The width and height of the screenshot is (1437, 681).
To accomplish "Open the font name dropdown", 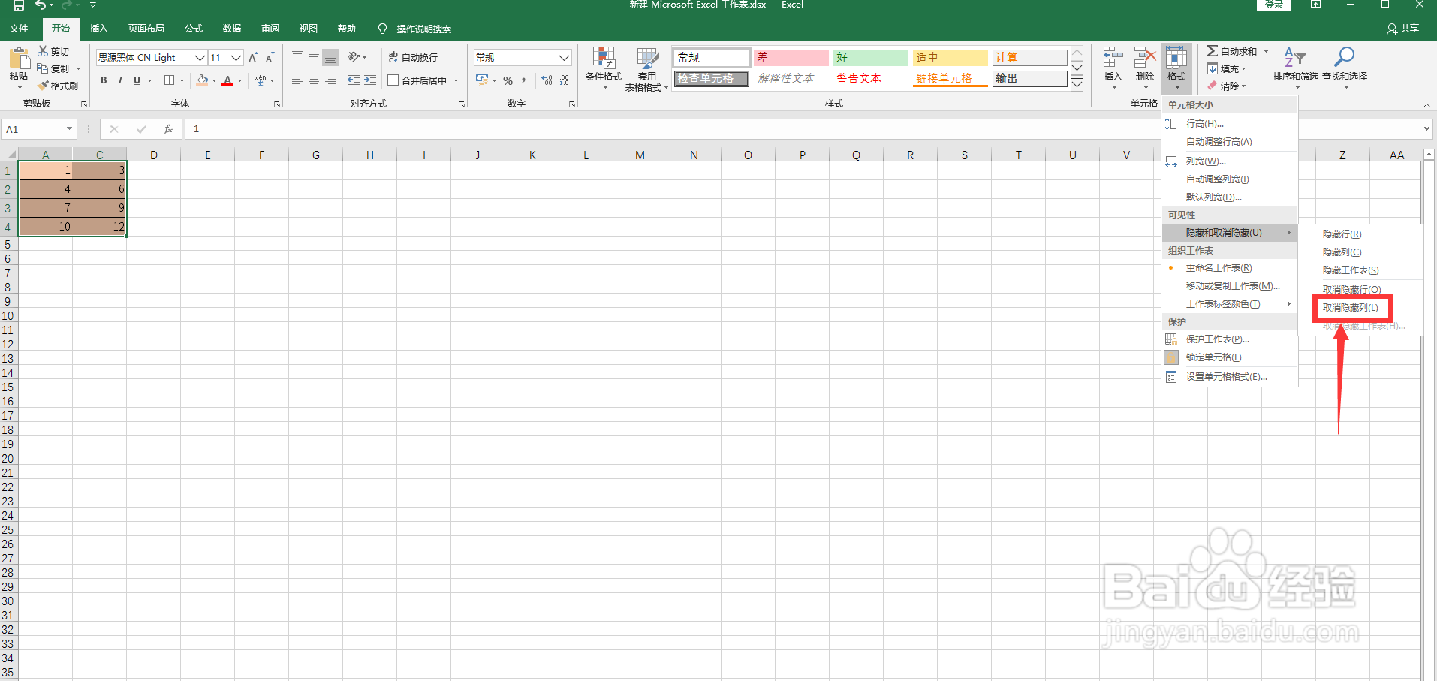I will 200,58.
